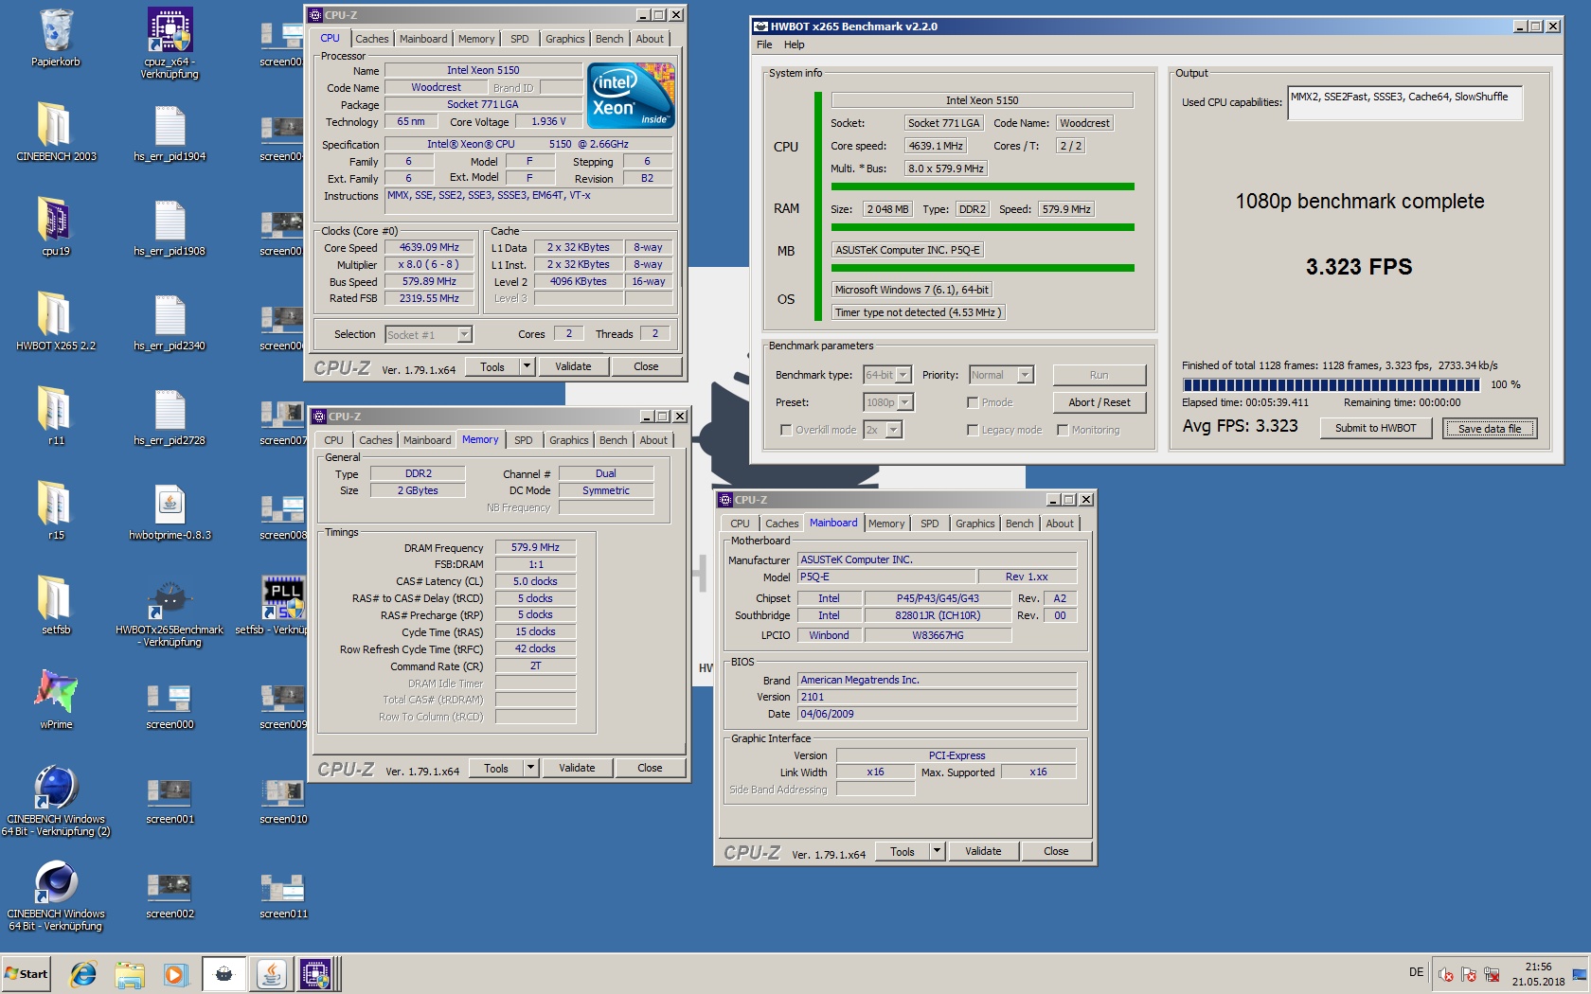
Task: Open the Benchmark type 64-bit dropdown
Action: pyautogui.click(x=887, y=375)
